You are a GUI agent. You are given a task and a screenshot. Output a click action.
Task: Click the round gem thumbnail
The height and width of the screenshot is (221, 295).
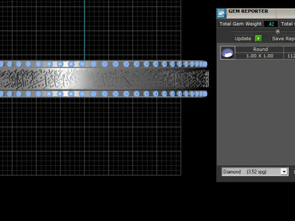point(227,53)
